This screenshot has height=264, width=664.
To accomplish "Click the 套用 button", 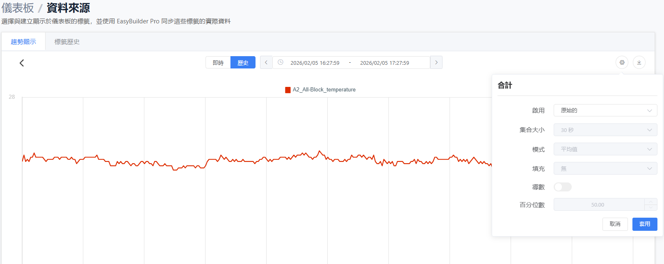I will pyautogui.click(x=644, y=224).
